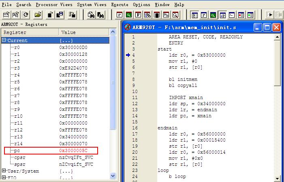Select register r14 row
This screenshot has height=182, width=284.
tap(55, 144)
